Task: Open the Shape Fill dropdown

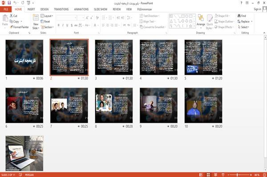Action: (x=222, y=16)
